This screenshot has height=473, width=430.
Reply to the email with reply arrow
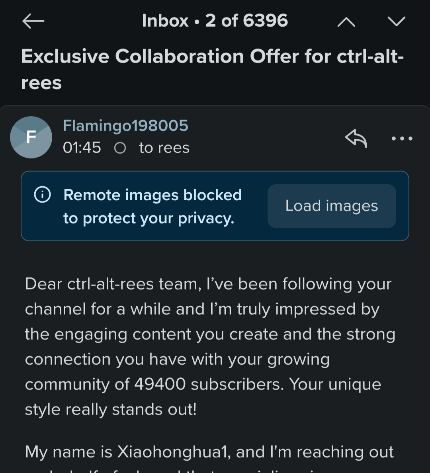click(x=356, y=139)
